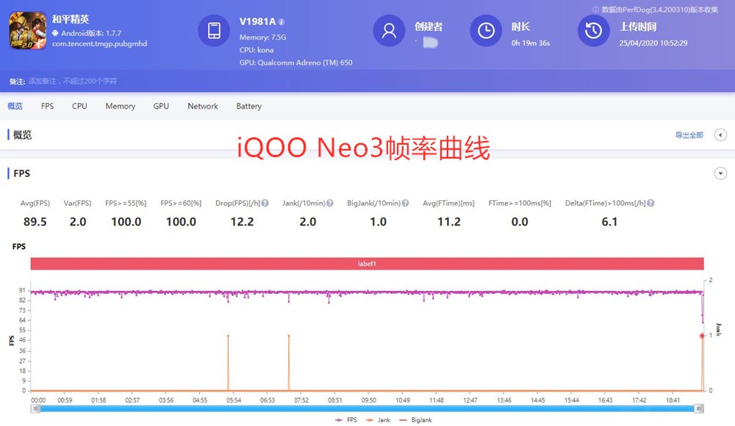This screenshot has width=735, height=426.
Task: Click the 和平精英 game app icon
Action: click(28, 30)
